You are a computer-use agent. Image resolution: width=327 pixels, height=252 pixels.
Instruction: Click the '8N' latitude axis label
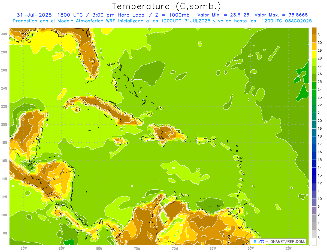point(5,233)
